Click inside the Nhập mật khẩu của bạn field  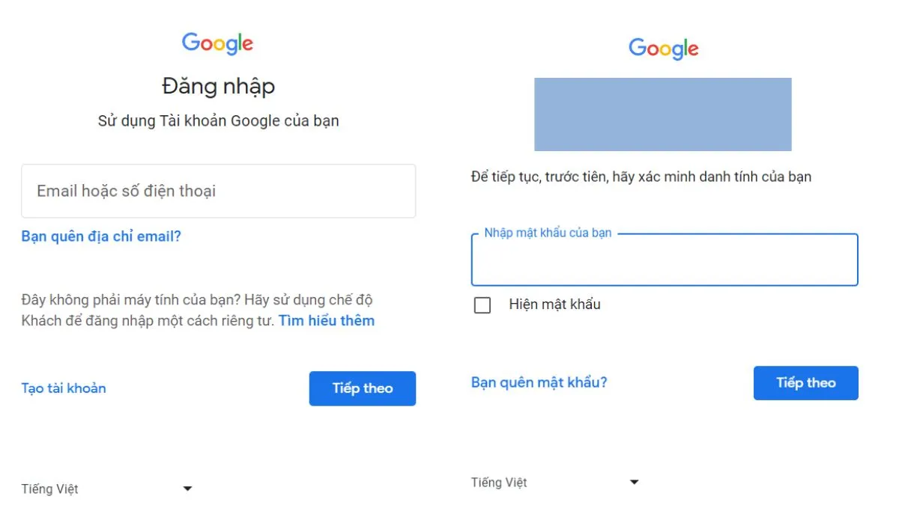point(664,262)
